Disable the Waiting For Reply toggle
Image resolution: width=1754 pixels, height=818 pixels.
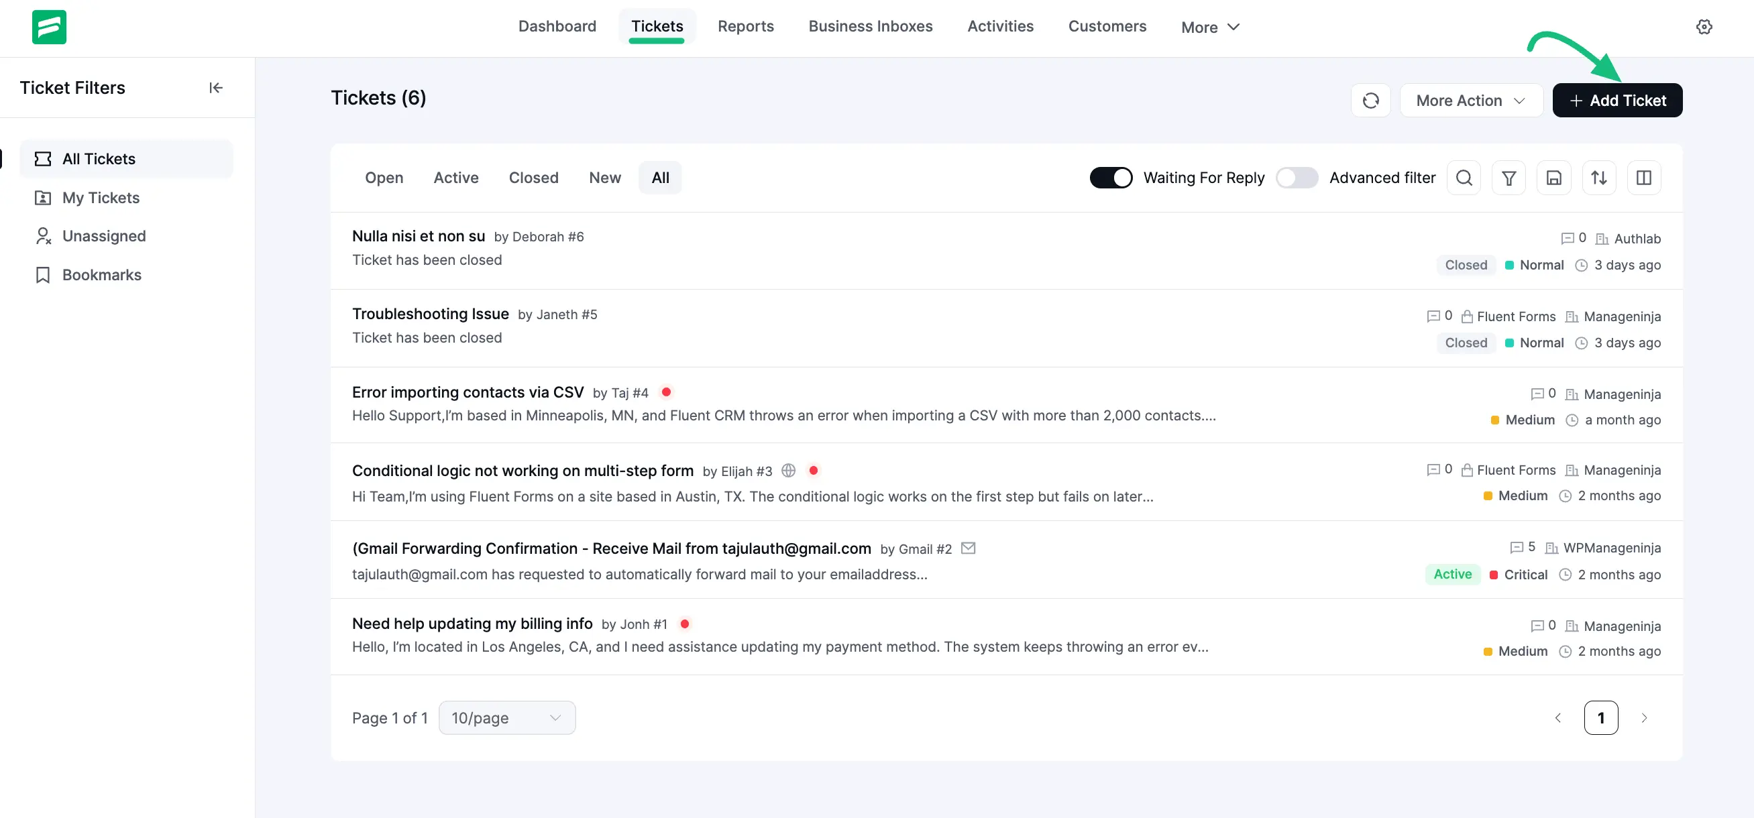pyautogui.click(x=1111, y=178)
